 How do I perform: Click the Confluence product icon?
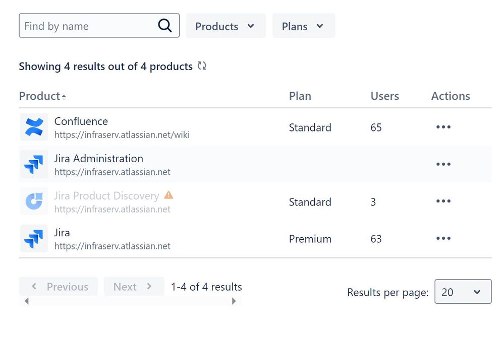click(x=34, y=127)
